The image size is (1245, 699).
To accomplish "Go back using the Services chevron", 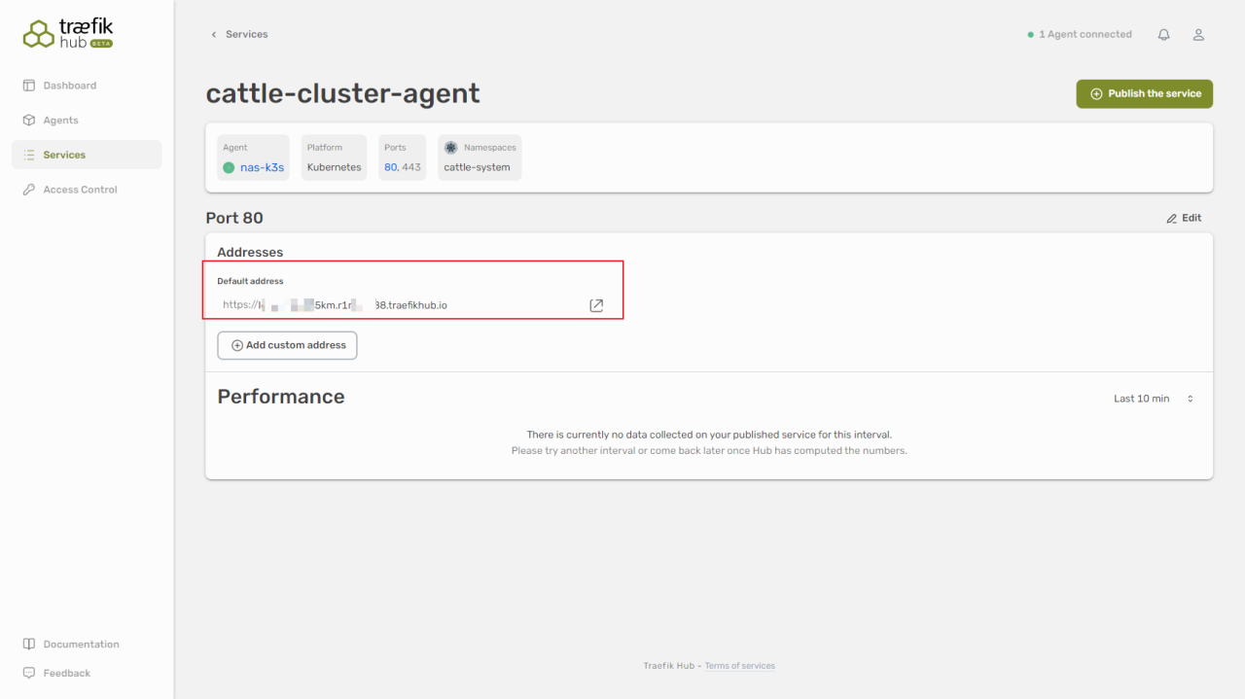I will tap(214, 34).
